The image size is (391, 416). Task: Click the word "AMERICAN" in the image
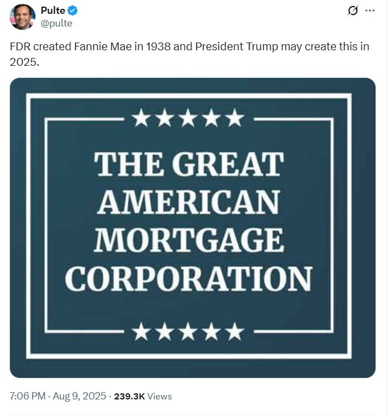188,202
